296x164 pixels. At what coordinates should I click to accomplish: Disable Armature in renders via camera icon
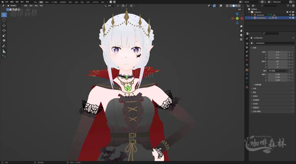pyautogui.click(x=293, y=15)
